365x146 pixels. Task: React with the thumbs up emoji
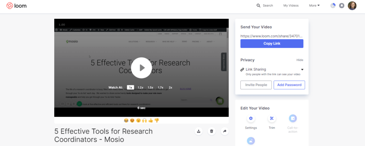pyautogui.click(x=151, y=120)
